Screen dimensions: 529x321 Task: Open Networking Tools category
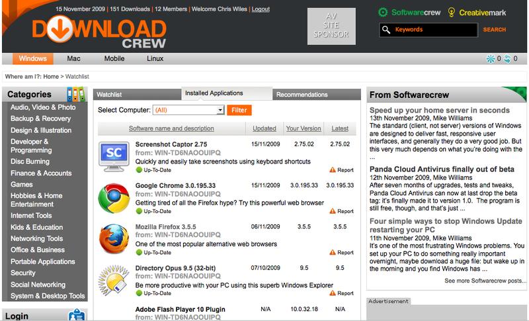[x=36, y=238]
